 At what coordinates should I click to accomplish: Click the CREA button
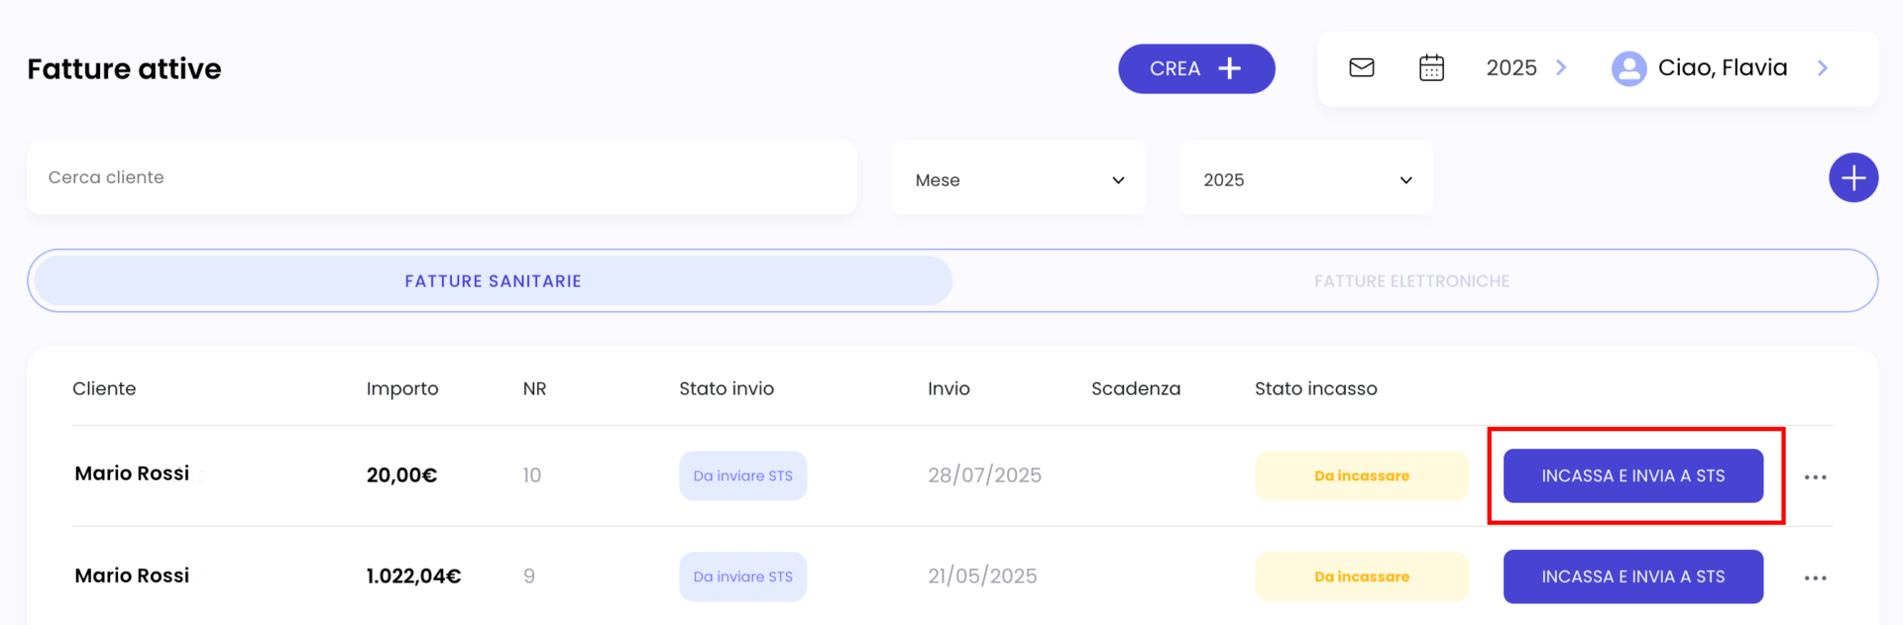[x=1196, y=68]
